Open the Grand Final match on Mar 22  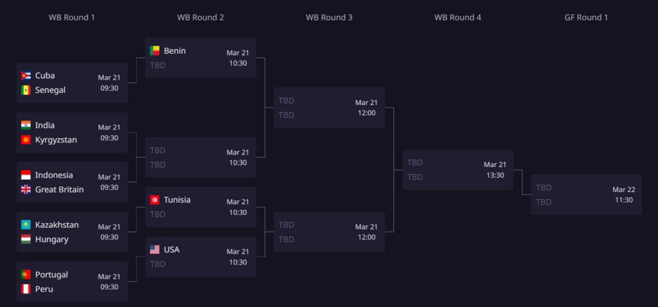(586, 195)
